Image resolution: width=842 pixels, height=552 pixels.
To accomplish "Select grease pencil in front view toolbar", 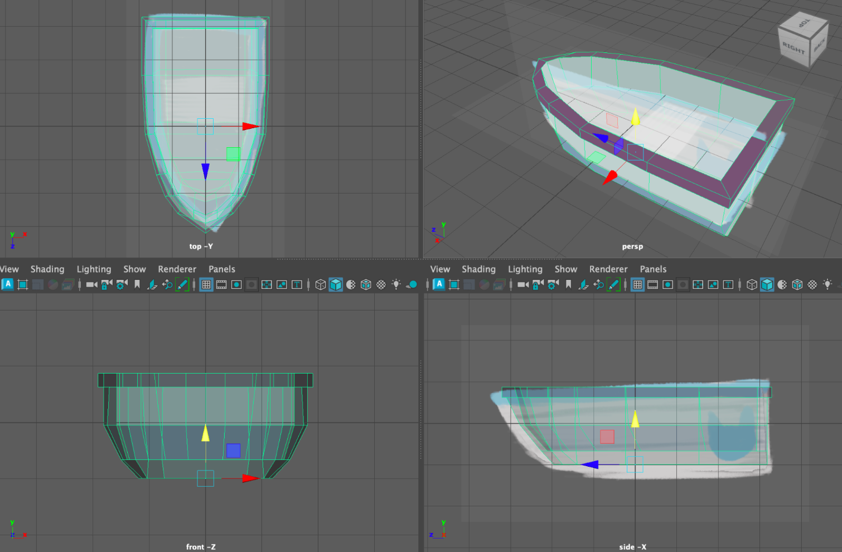I will 182,284.
